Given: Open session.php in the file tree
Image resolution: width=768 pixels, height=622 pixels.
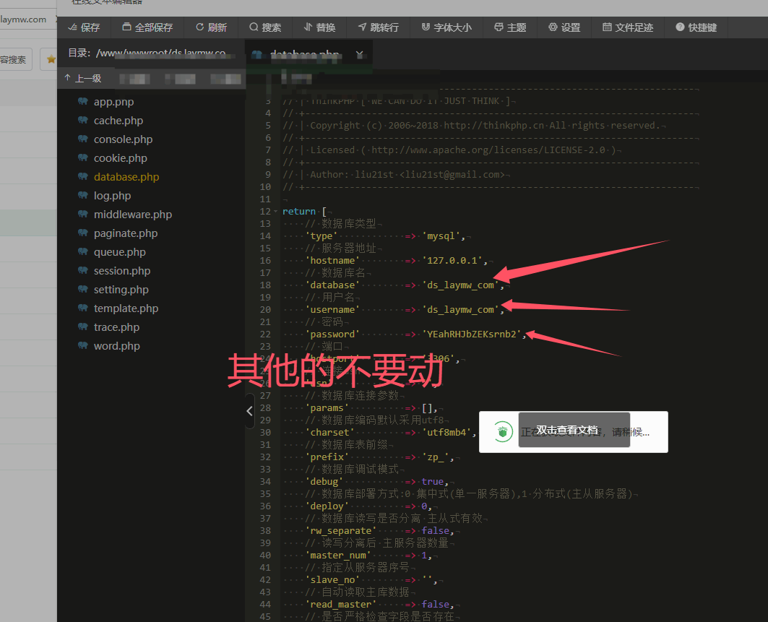Looking at the screenshot, I should click(122, 271).
